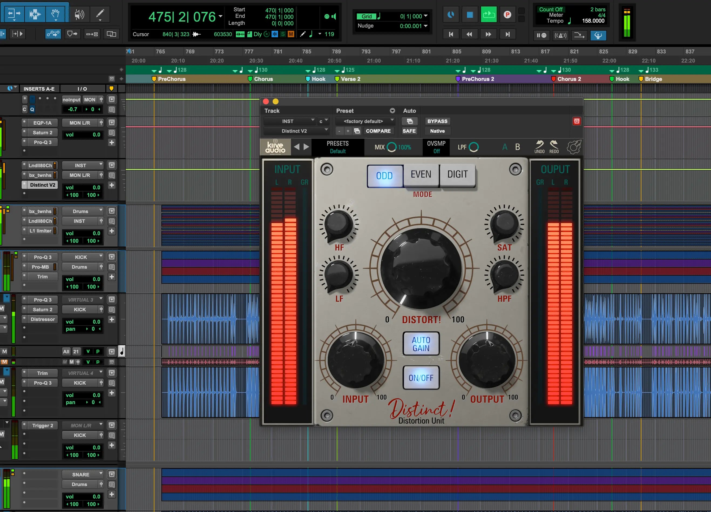Activate the Scrubber tool
This screenshot has height=512, width=711.
point(79,14)
